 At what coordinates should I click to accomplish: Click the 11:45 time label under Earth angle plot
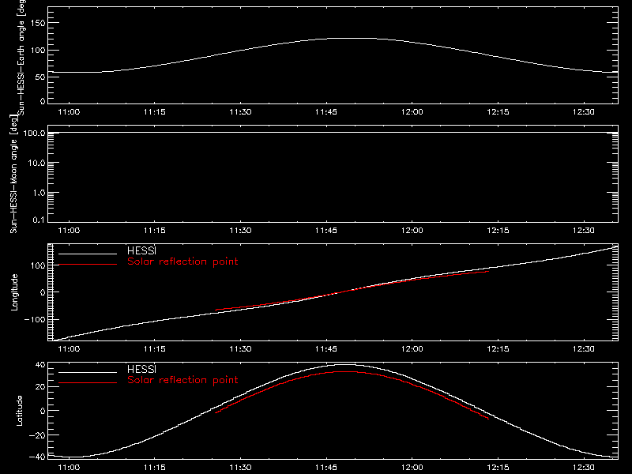(326, 111)
